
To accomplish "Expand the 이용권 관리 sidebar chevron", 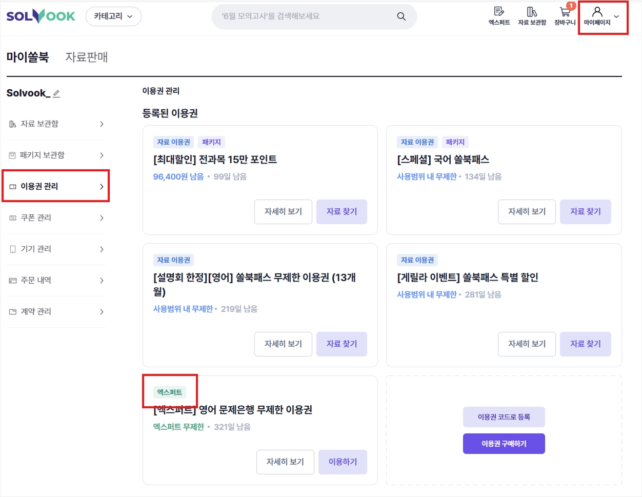I will (x=102, y=187).
